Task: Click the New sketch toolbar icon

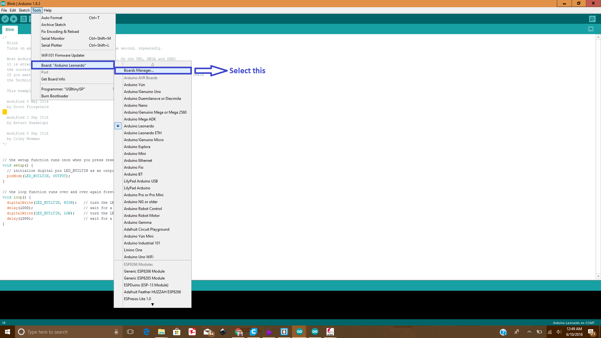Action: pyautogui.click(x=23, y=19)
